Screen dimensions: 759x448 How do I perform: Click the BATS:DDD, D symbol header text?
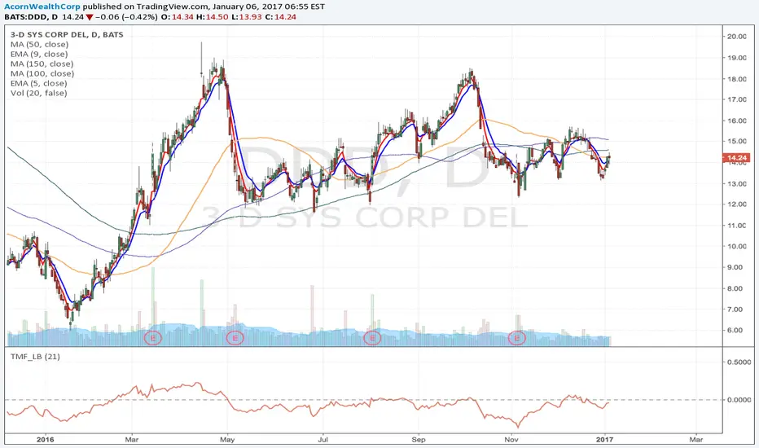tap(31, 17)
